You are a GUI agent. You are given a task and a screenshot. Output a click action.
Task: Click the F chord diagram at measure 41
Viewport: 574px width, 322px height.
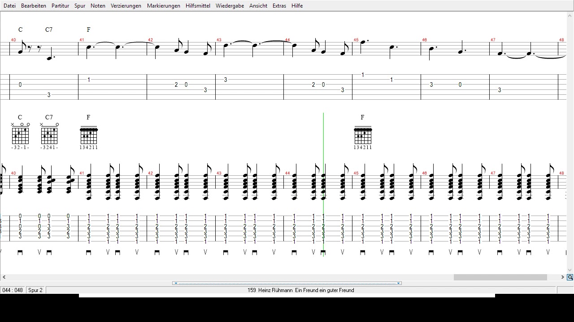pos(88,135)
